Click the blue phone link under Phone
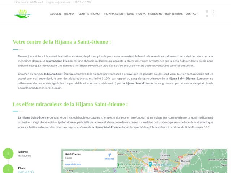231x173 pixels. tap(26, 172)
